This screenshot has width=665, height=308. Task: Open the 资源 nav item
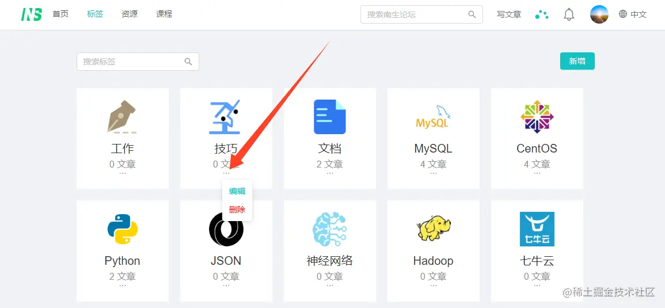coord(130,14)
